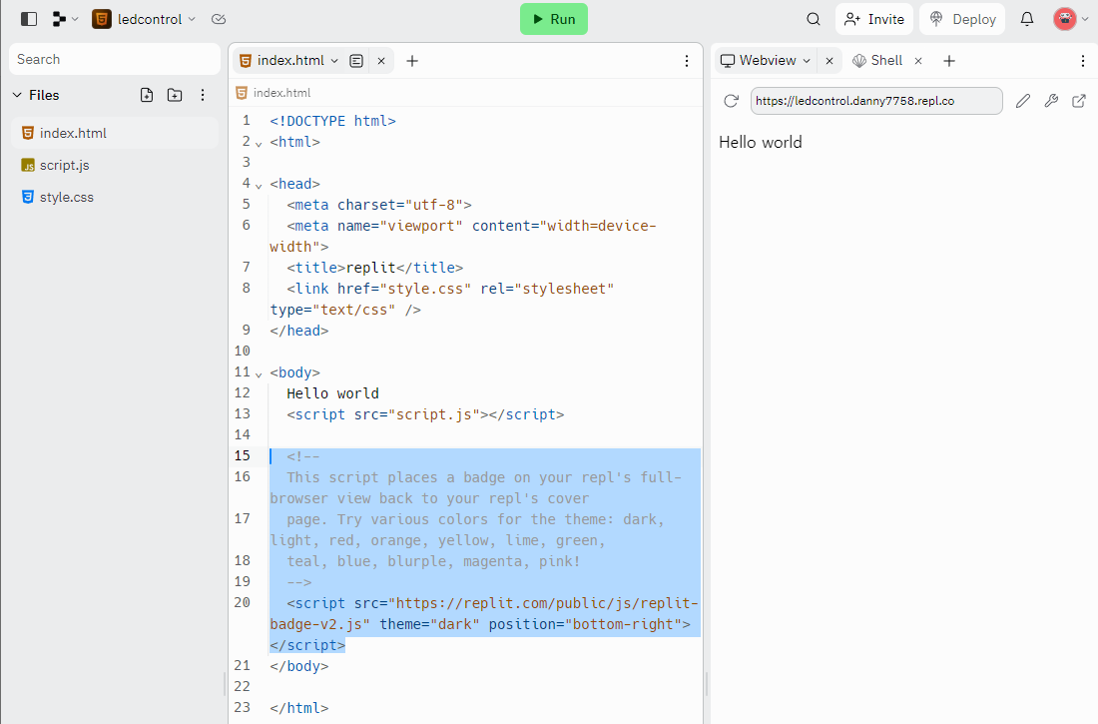
Task: Open index.html in file tree
Action: tap(115, 133)
